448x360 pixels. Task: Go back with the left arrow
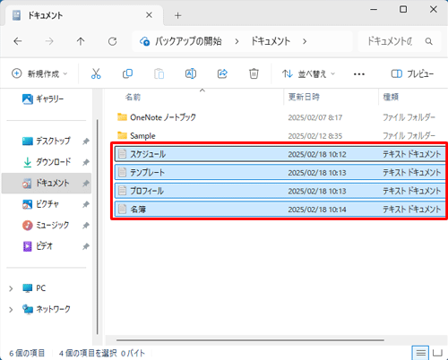(18, 41)
